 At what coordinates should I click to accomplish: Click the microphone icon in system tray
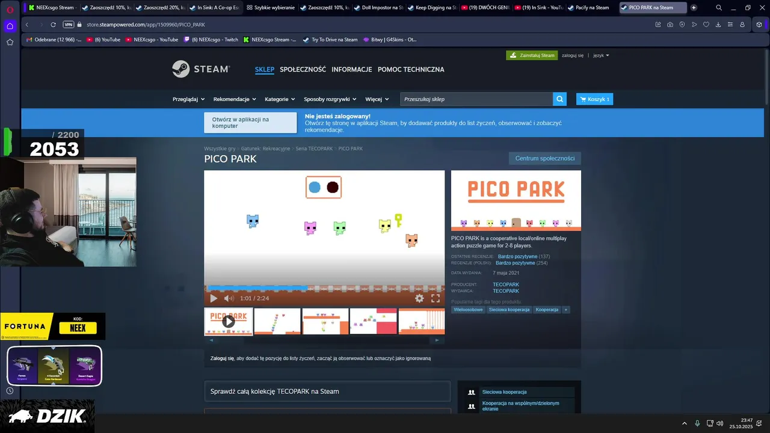[697, 423]
